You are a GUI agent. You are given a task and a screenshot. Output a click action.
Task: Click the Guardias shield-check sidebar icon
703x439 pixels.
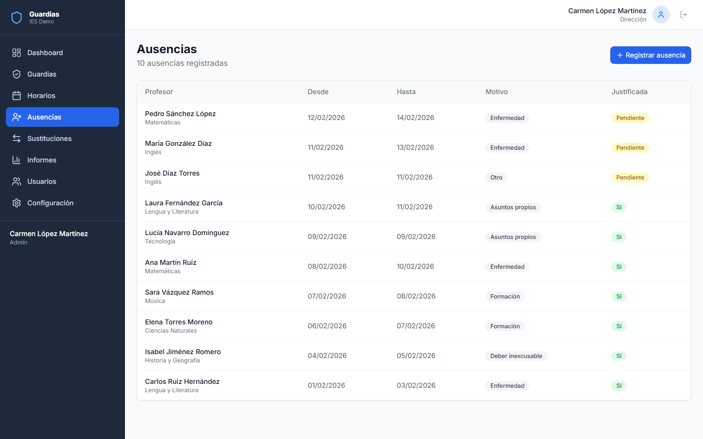17,74
